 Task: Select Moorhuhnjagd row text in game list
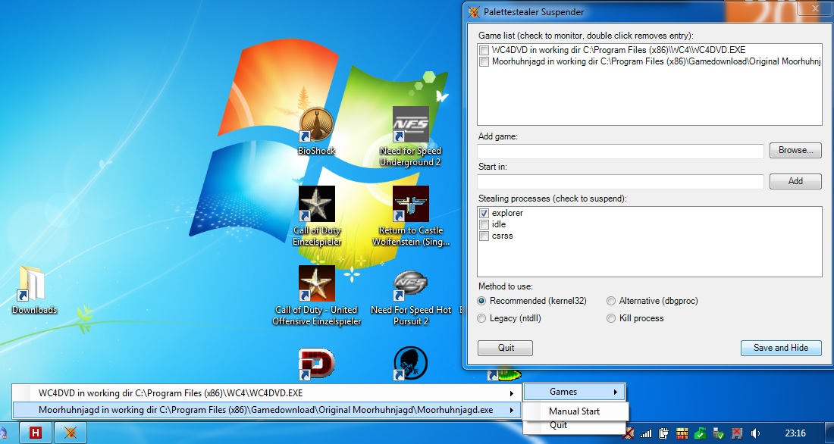coord(656,61)
